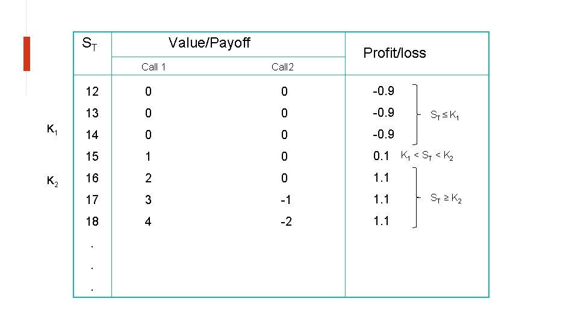Click Call 1 payoff value 3 in row 17

tap(148, 200)
